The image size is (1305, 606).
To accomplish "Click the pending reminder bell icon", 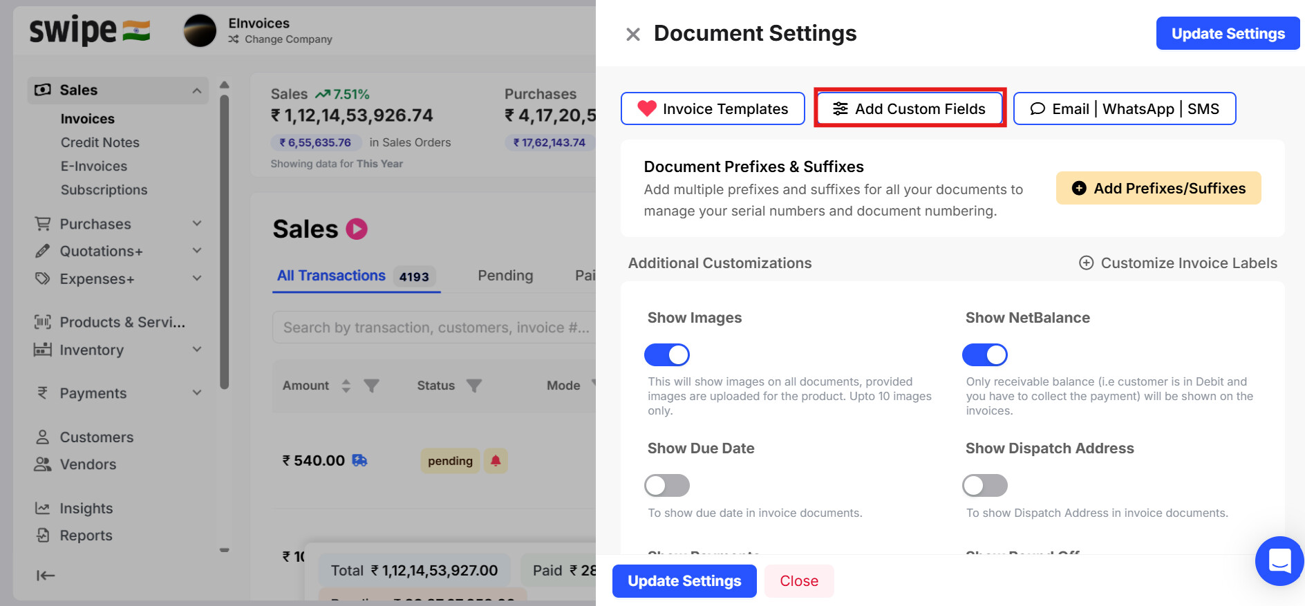I will click(496, 461).
